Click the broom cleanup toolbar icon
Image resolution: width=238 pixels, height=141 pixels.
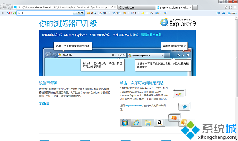165,13
